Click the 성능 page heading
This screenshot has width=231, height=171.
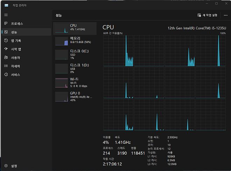tap(59, 15)
